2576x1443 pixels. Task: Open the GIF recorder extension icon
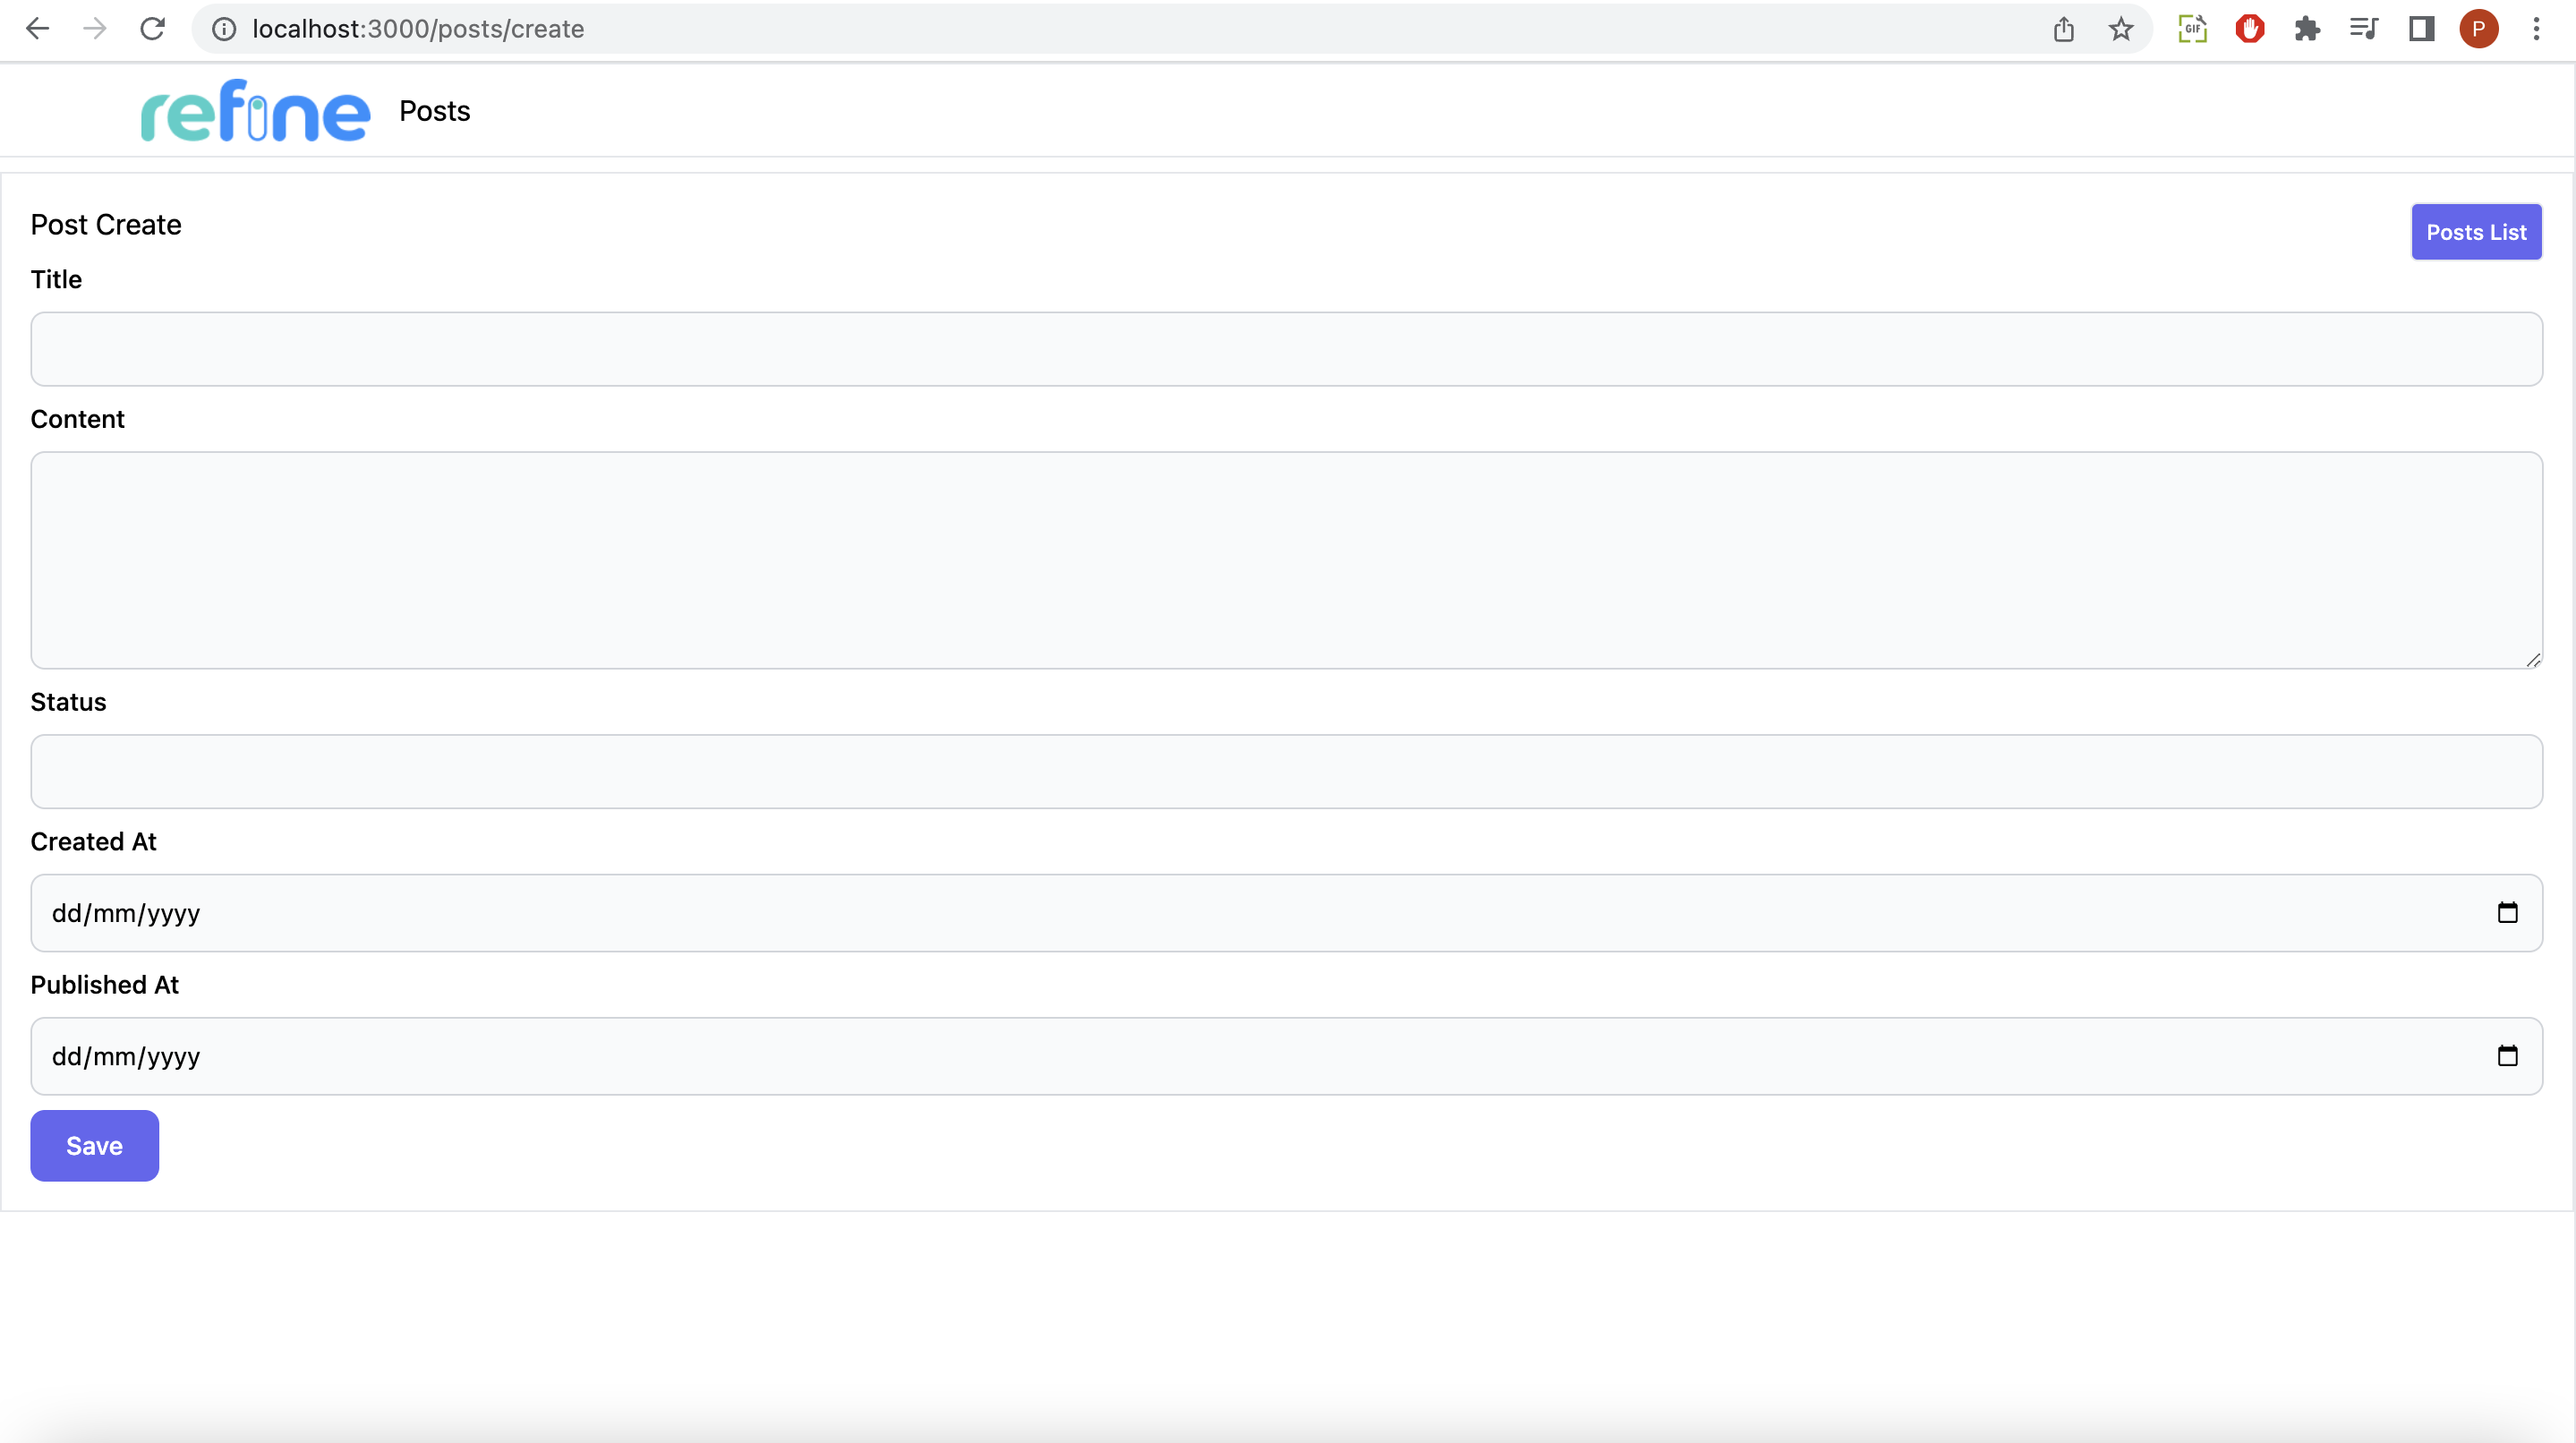pos(2192,29)
